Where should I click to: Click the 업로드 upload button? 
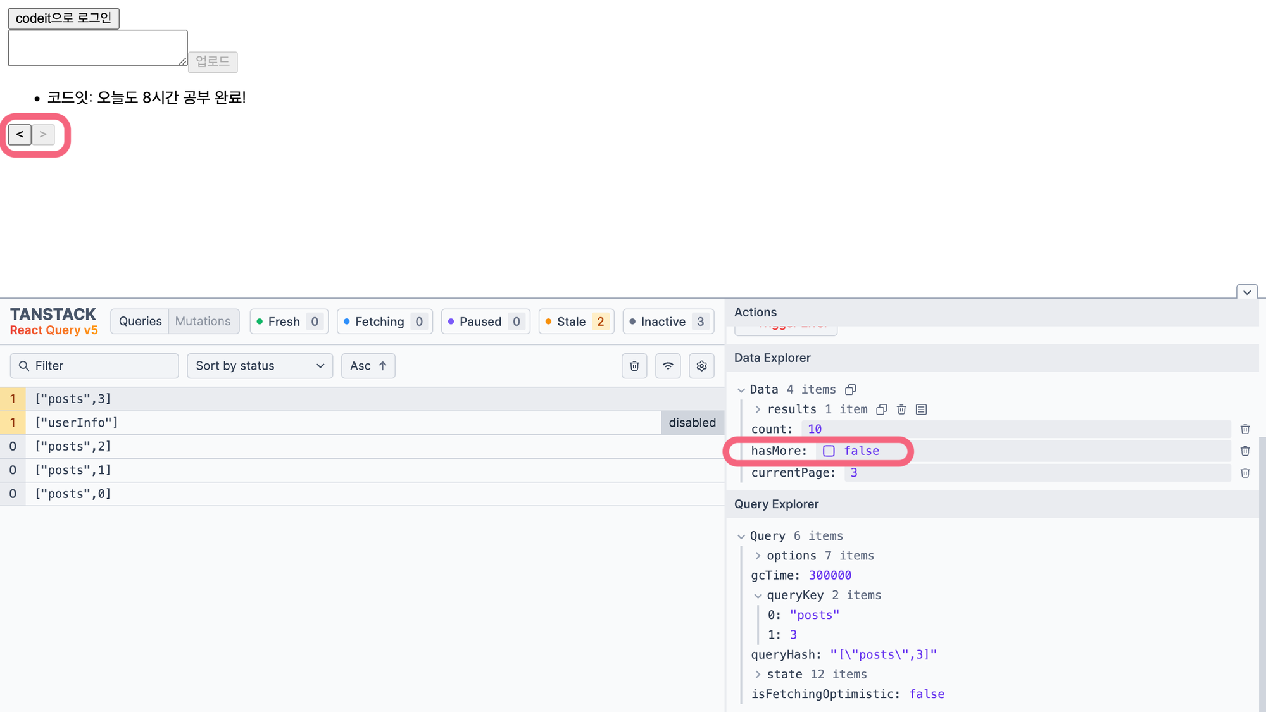[x=213, y=61]
